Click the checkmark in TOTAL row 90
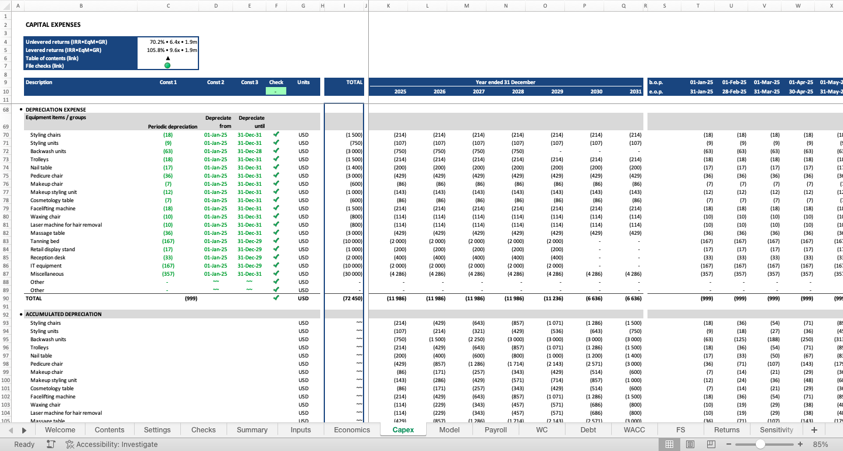The image size is (843, 451). (276, 298)
